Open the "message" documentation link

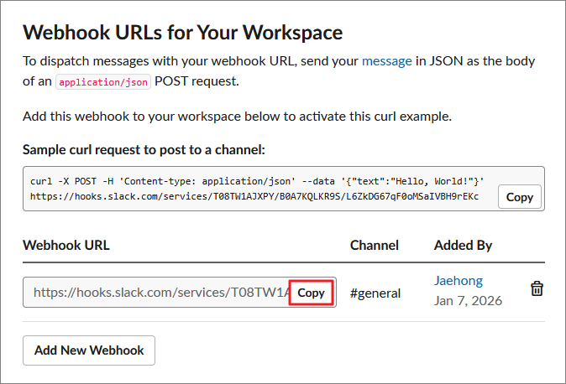coord(386,61)
